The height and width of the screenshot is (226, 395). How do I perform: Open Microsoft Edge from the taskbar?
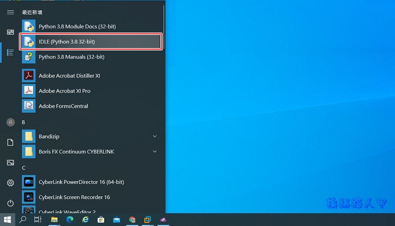pos(70,220)
